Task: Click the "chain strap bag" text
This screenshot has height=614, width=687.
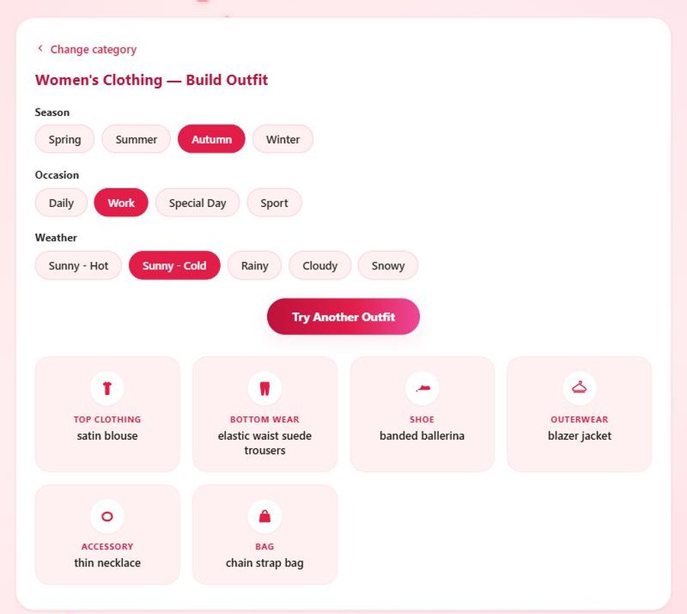Action: click(x=265, y=563)
